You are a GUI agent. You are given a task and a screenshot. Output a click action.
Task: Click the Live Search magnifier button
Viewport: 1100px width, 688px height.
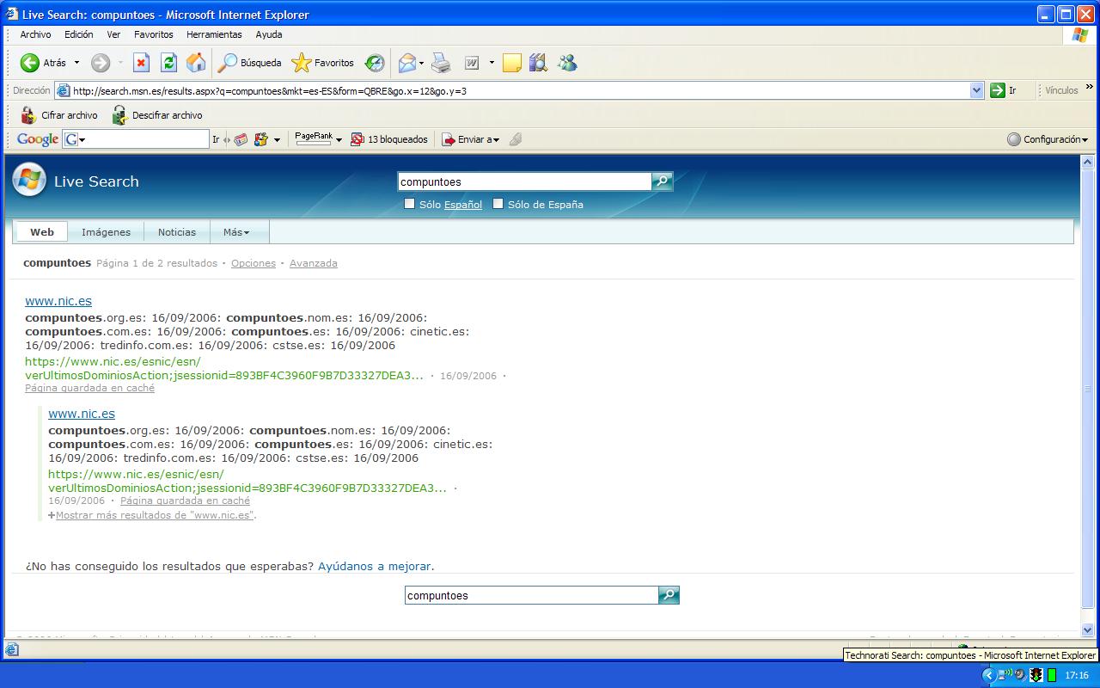pos(663,181)
